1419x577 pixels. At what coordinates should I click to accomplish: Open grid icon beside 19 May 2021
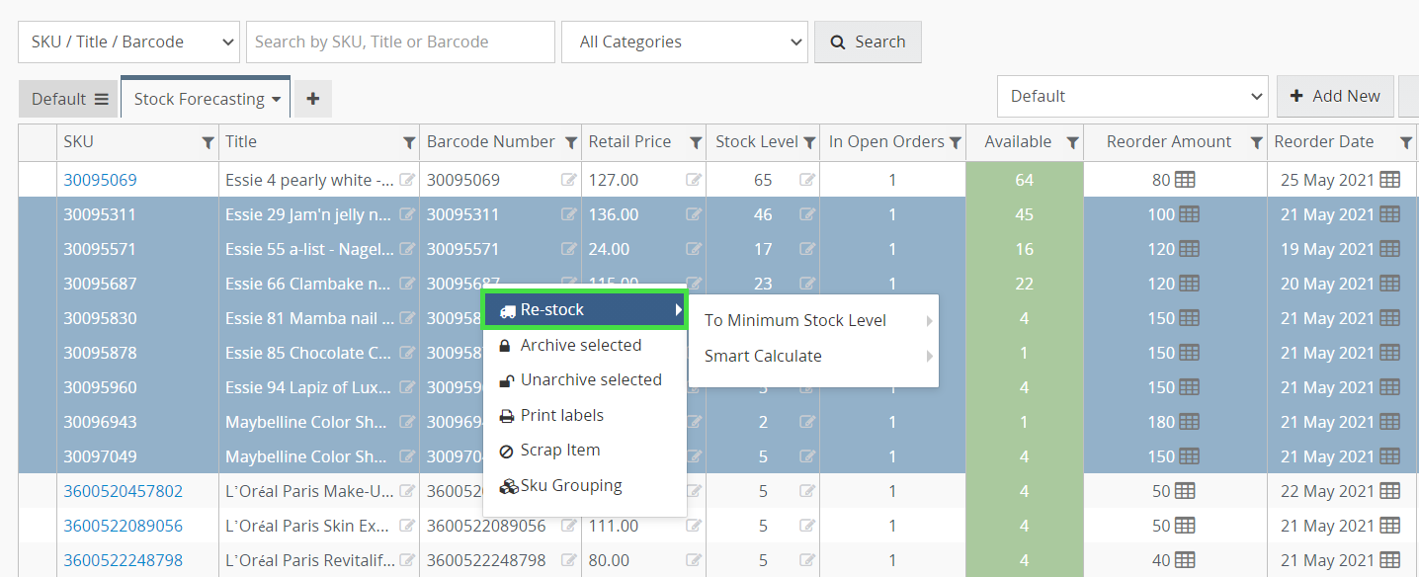click(x=1389, y=249)
